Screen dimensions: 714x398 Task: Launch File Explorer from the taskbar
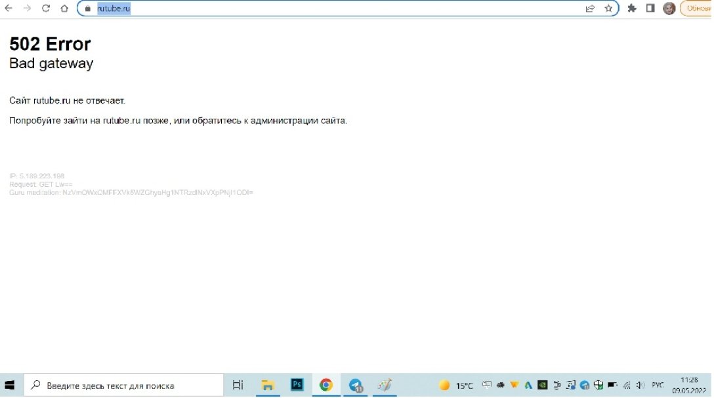268,386
